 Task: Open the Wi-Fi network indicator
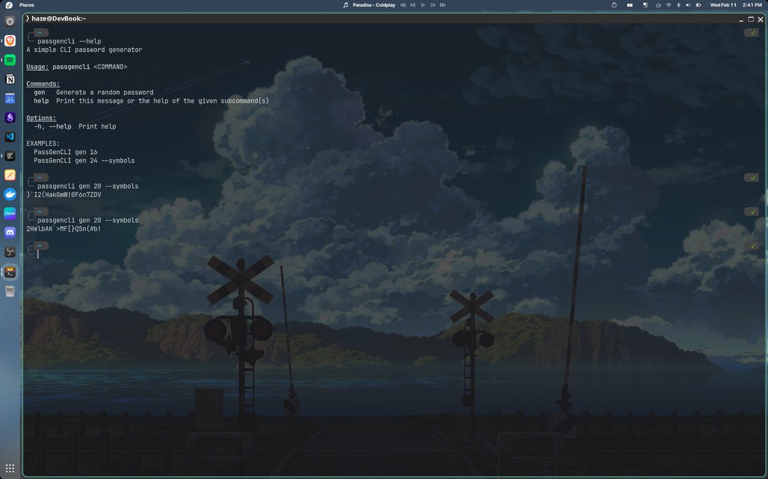coord(668,4)
